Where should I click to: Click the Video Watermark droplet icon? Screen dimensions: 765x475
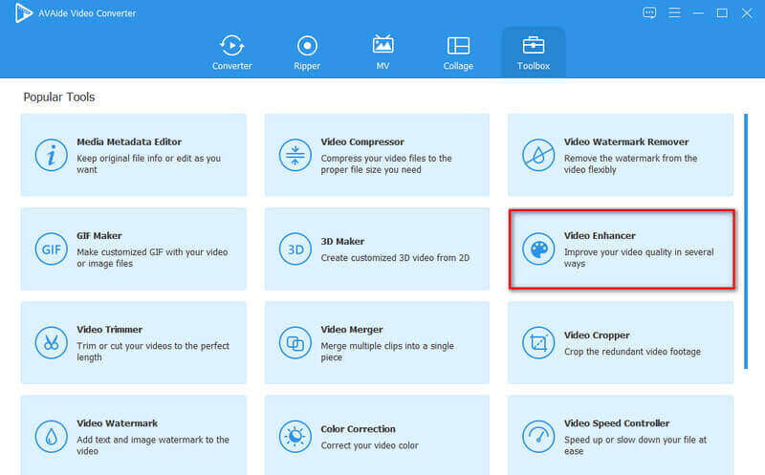pos(52,437)
